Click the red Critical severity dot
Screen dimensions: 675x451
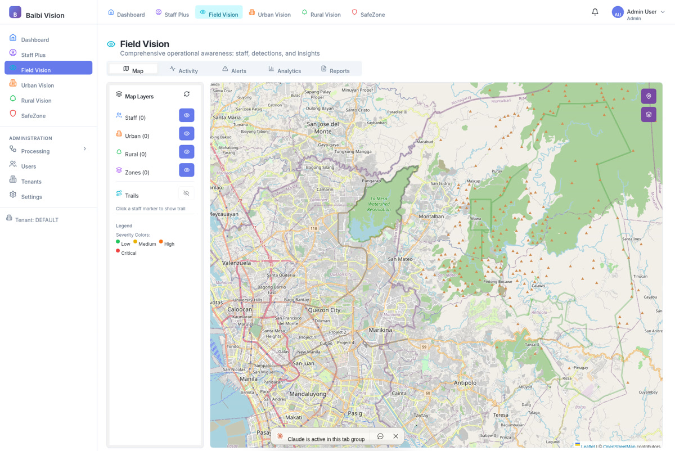(118, 251)
